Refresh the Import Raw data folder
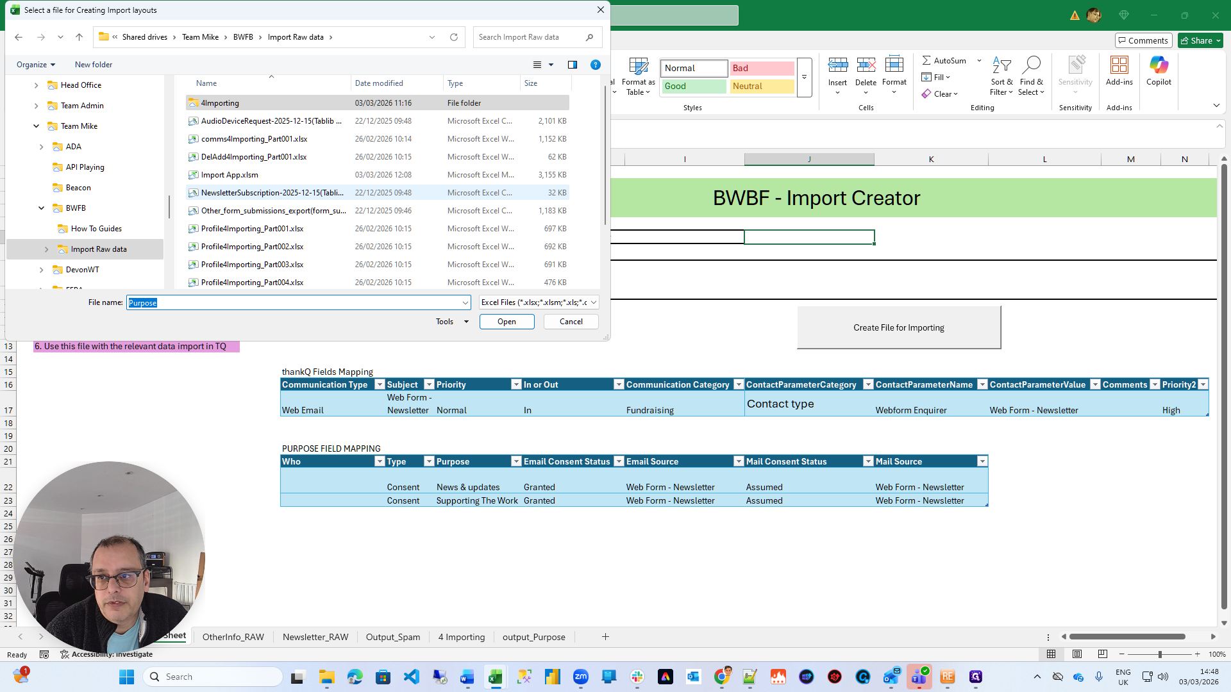This screenshot has width=1231, height=692. (454, 37)
